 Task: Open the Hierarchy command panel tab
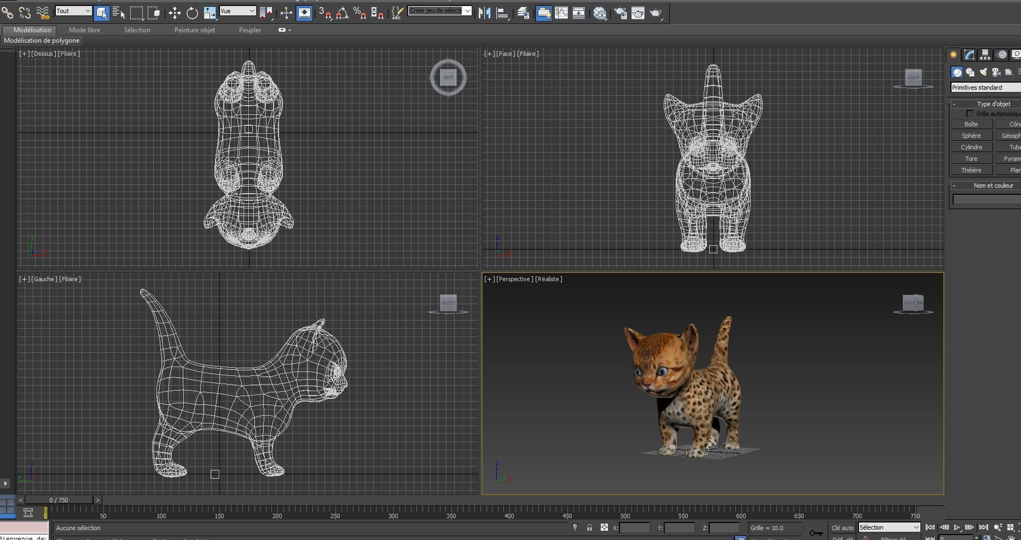pyautogui.click(x=985, y=55)
